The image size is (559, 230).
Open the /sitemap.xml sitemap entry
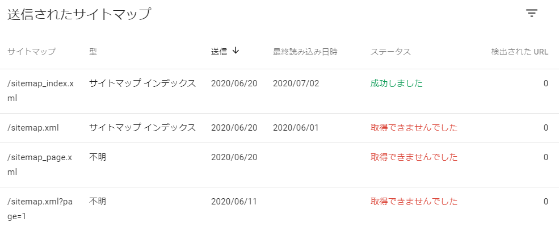tap(279, 128)
